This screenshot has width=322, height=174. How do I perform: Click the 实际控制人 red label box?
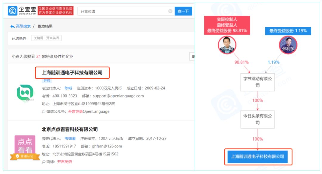coord(227,25)
